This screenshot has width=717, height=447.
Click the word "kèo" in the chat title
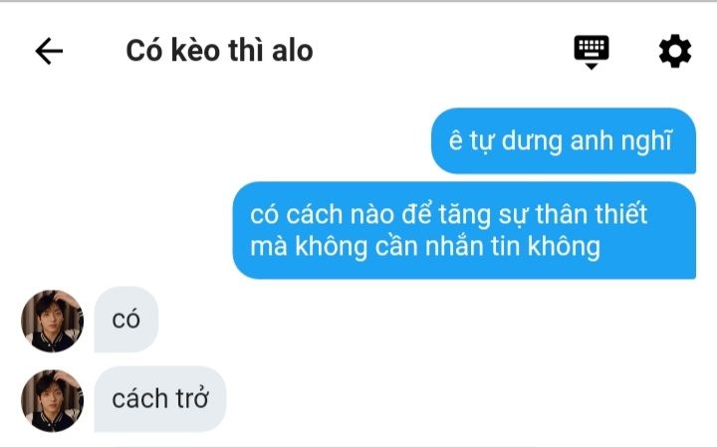tap(196, 51)
